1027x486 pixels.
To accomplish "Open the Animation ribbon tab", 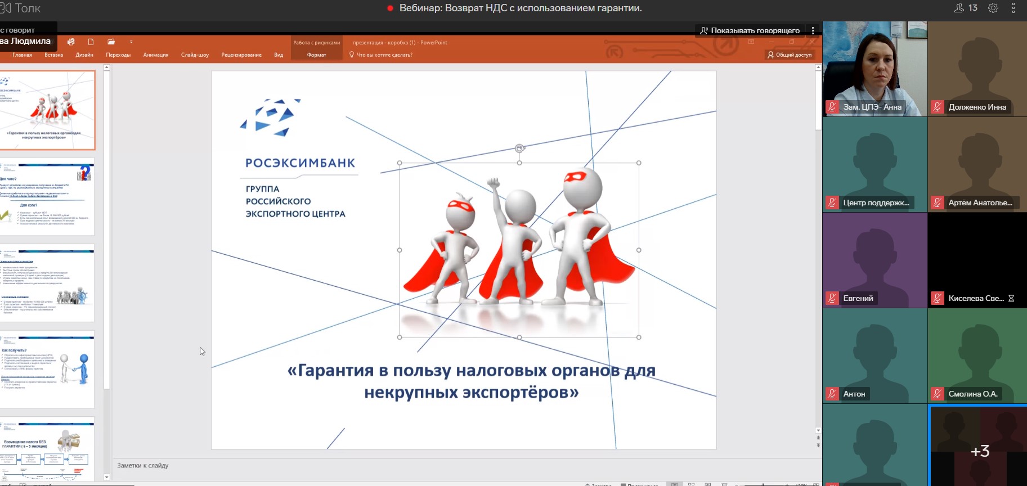I will point(156,55).
